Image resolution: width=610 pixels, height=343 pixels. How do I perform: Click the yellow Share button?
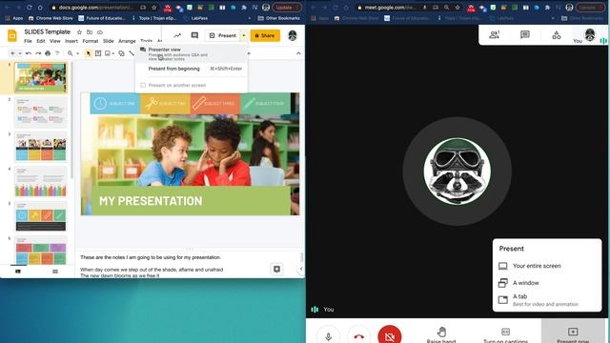pyautogui.click(x=265, y=35)
